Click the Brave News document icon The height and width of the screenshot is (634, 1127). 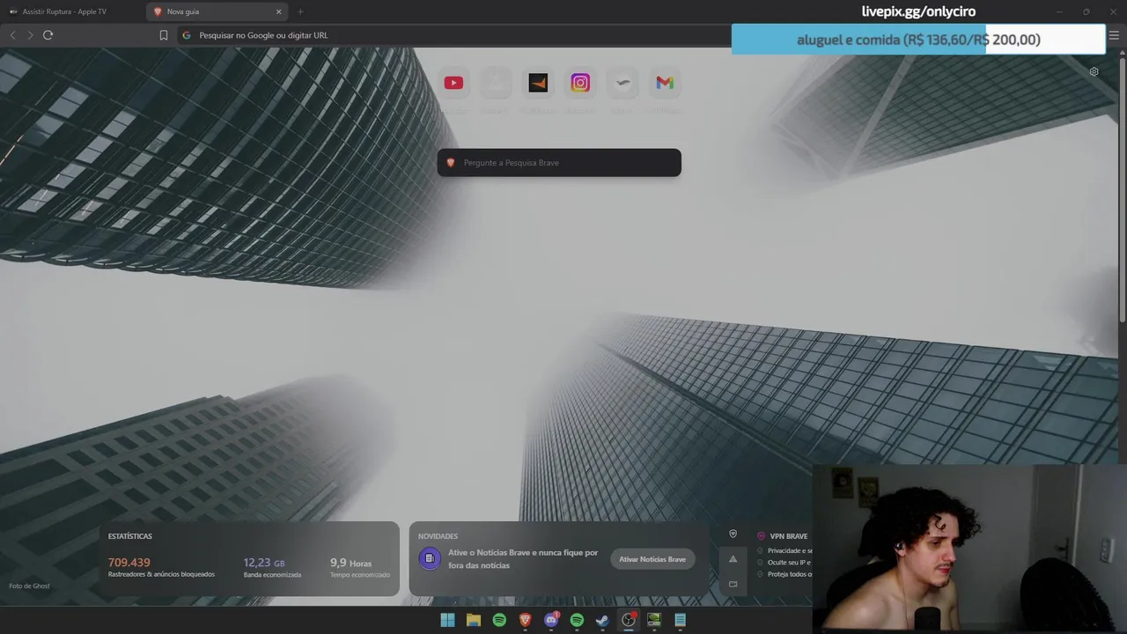pyautogui.click(x=429, y=558)
